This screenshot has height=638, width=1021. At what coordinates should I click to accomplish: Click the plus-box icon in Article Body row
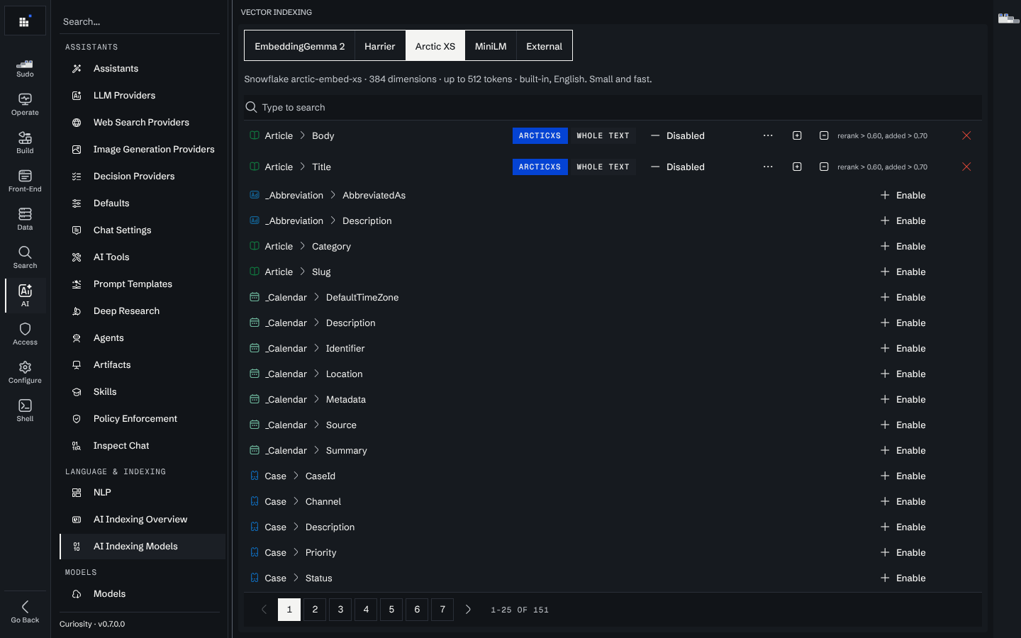797,135
